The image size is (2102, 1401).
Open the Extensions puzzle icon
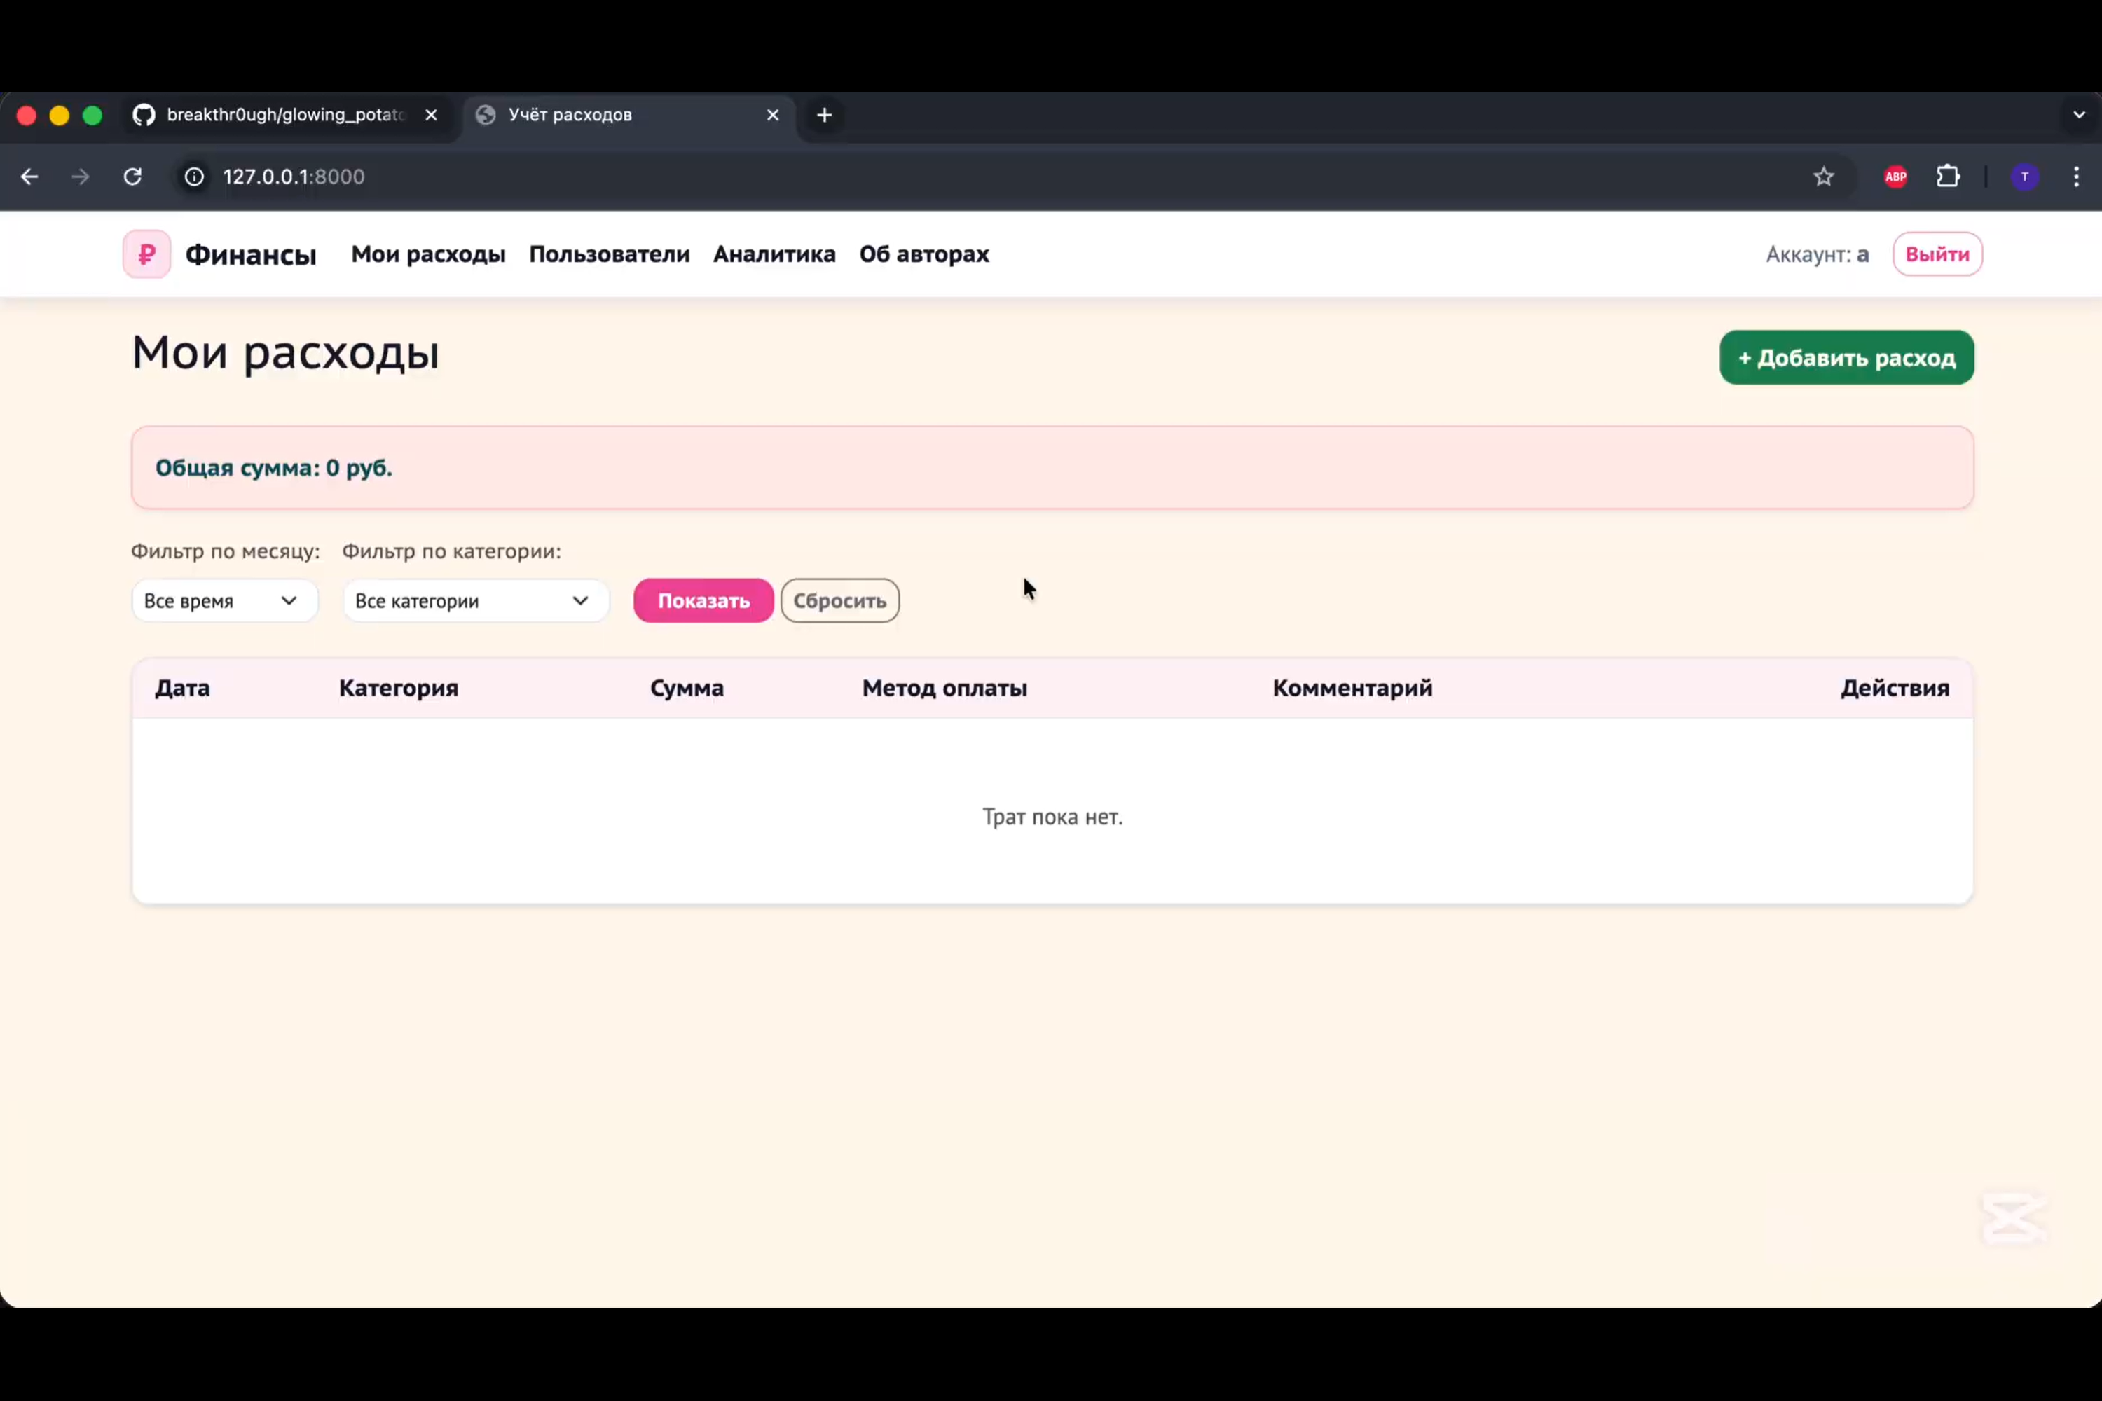[x=1947, y=177]
